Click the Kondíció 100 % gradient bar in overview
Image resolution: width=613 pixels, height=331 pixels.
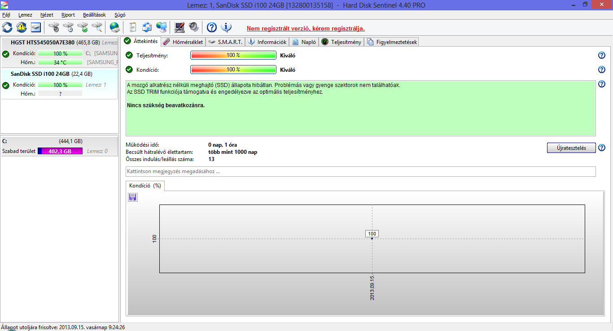(x=233, y=70)
